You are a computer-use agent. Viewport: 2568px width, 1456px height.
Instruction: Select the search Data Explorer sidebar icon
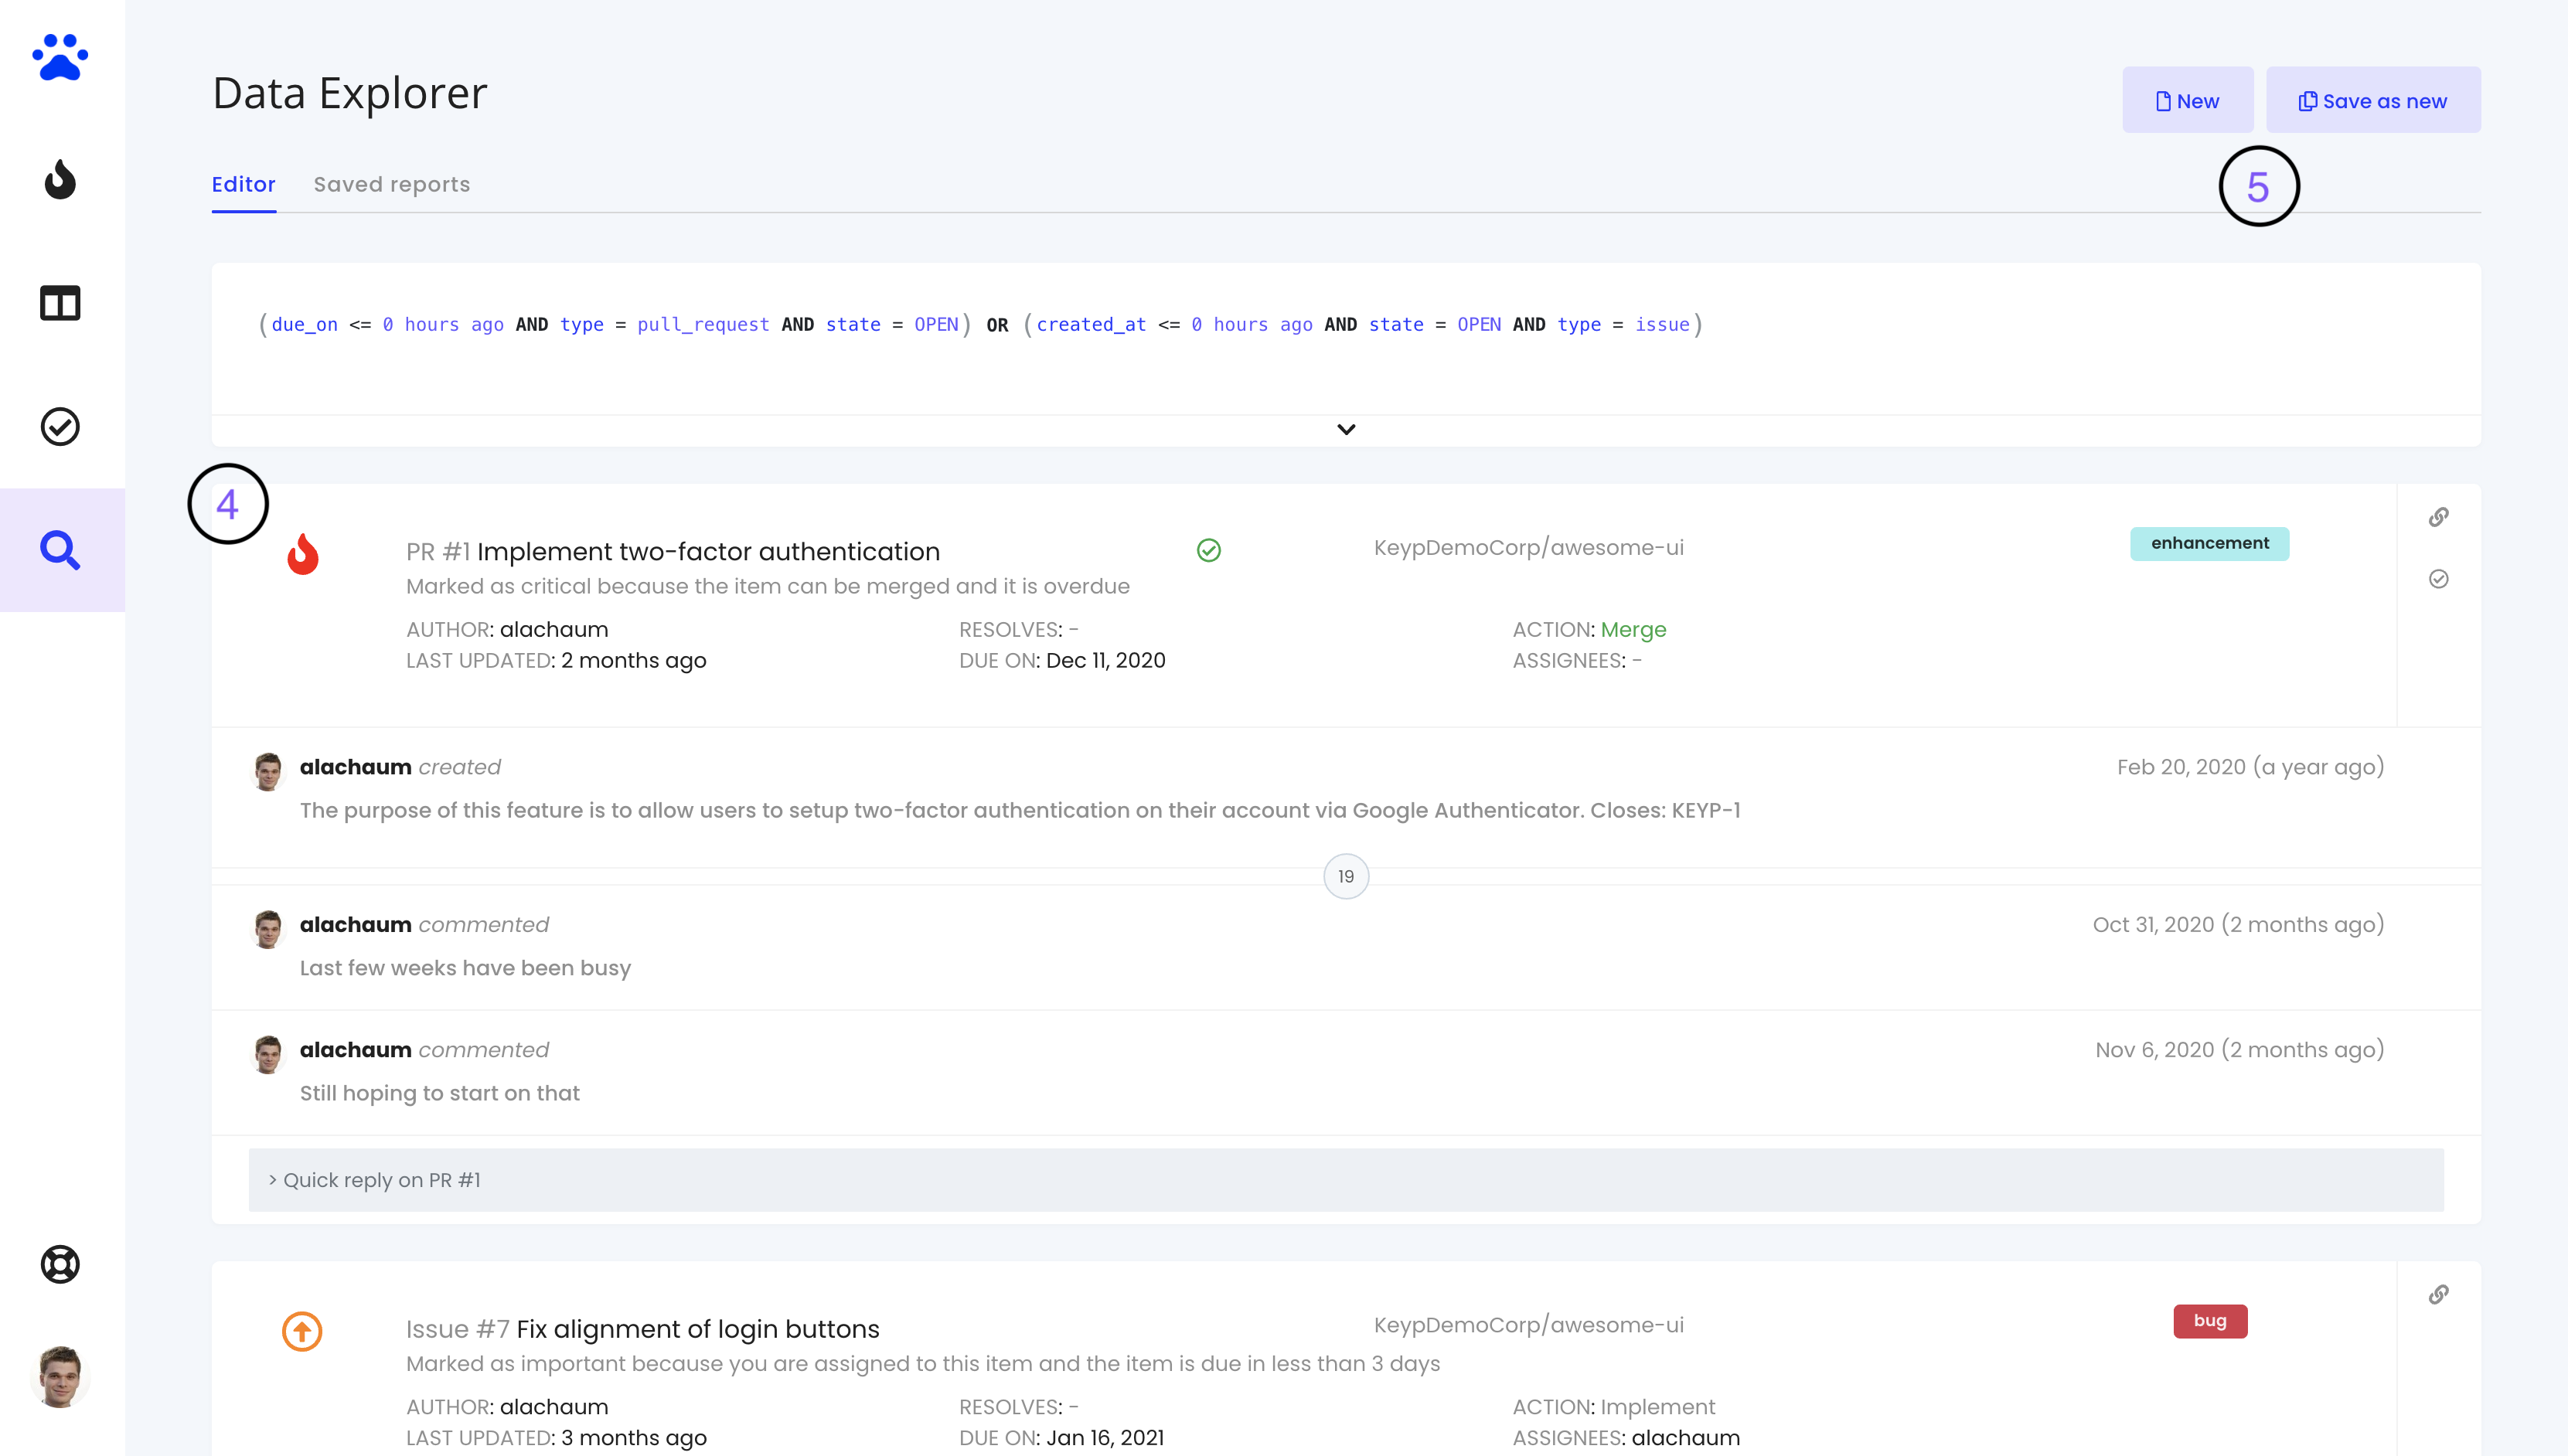60,550
